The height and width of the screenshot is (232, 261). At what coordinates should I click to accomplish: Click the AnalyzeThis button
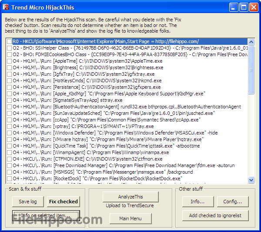click(130, 197)
